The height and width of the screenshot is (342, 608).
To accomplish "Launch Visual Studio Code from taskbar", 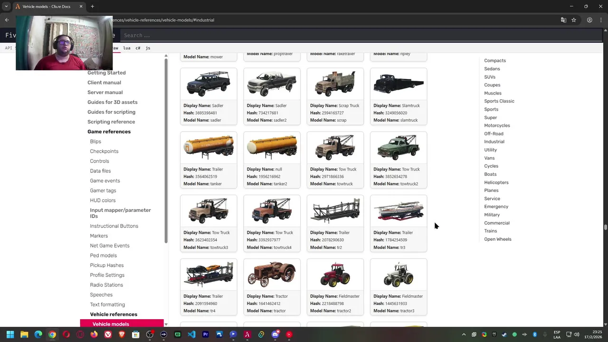I will tap(191, 334).
